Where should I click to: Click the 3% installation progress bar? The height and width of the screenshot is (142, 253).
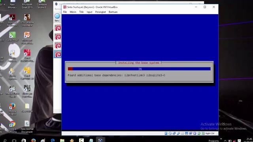pos(139,69)
